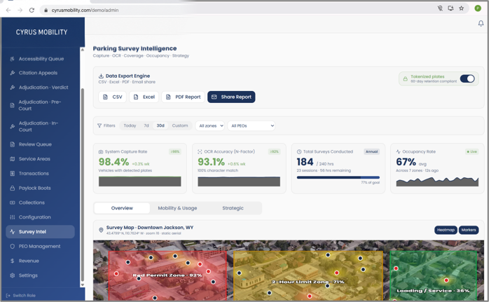Open Adjudication · In-Court section

coord(41,126)
